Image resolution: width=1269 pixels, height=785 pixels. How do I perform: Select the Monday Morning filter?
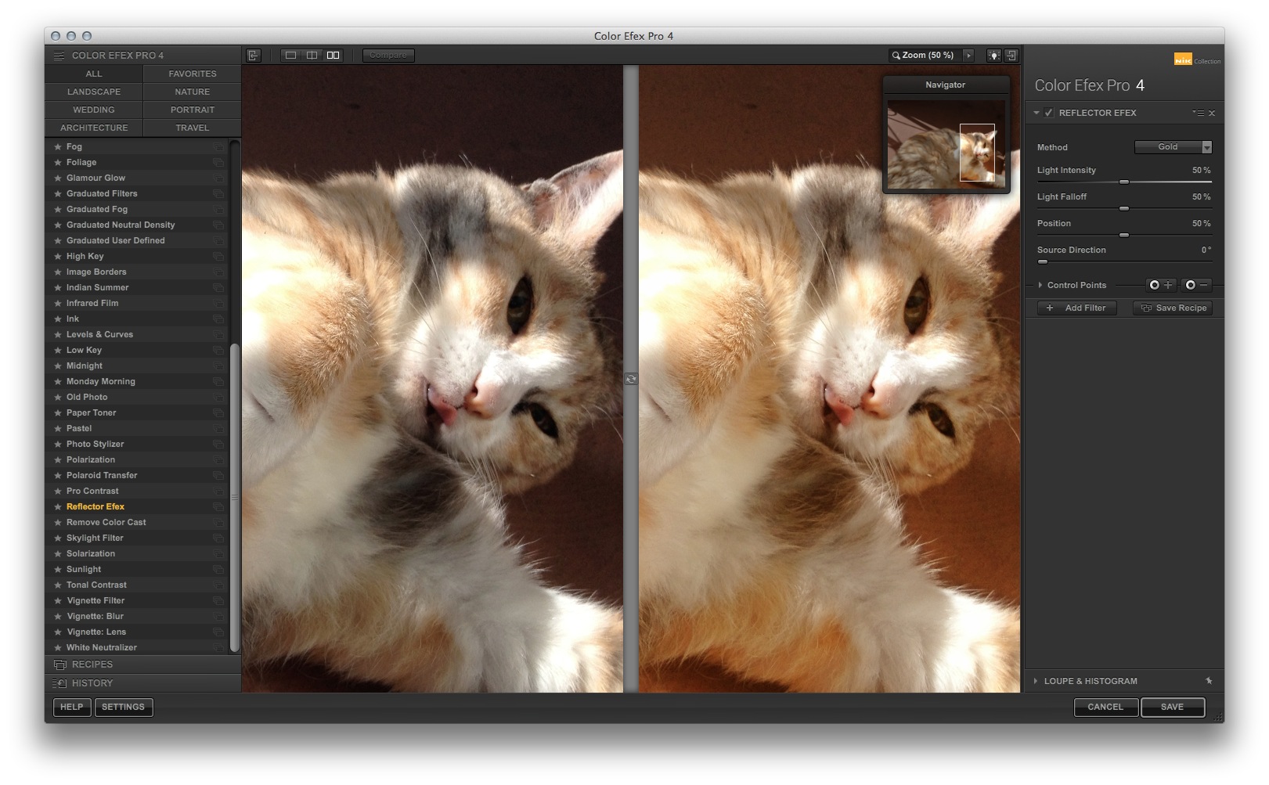(x=101, y=381)
